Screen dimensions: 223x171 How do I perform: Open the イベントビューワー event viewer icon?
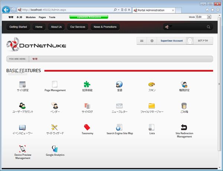coord(22,128)
